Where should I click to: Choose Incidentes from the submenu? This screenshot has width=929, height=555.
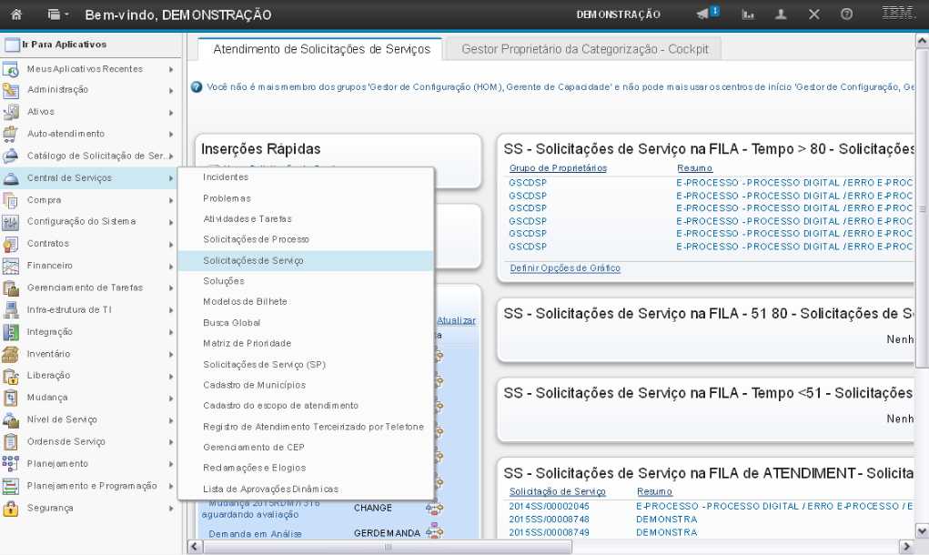click(226, 177)
